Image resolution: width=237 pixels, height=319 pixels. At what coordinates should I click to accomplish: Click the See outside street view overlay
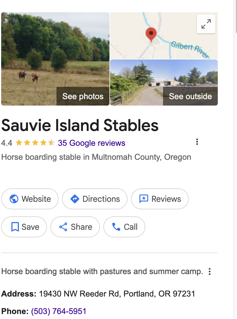click(x=190, y=96)
